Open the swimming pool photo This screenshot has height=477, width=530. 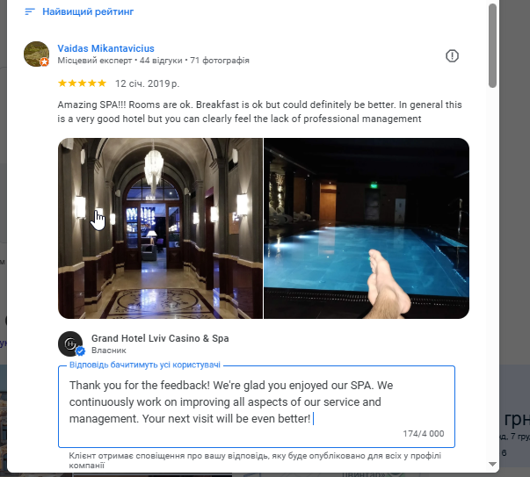tap(367, 228)
